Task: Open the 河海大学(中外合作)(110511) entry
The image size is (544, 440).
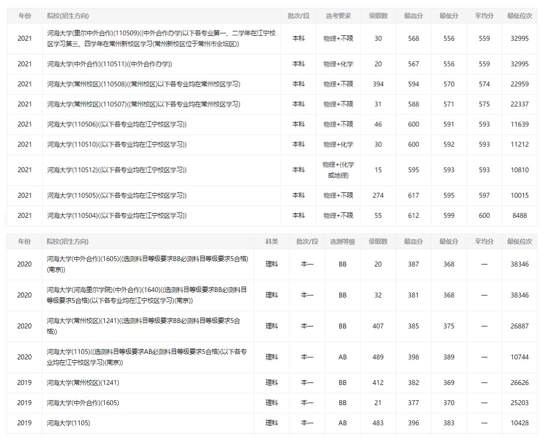Action: coord(109,64)
